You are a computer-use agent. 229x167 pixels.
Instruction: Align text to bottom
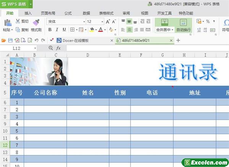135,22
